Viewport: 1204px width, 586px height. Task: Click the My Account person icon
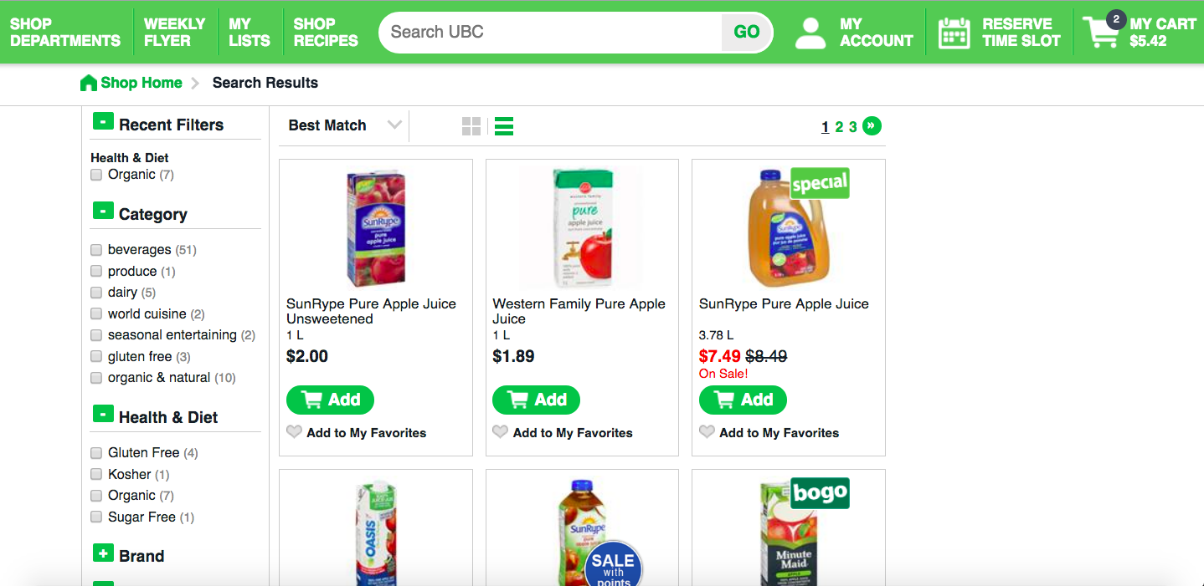point(810,33)
